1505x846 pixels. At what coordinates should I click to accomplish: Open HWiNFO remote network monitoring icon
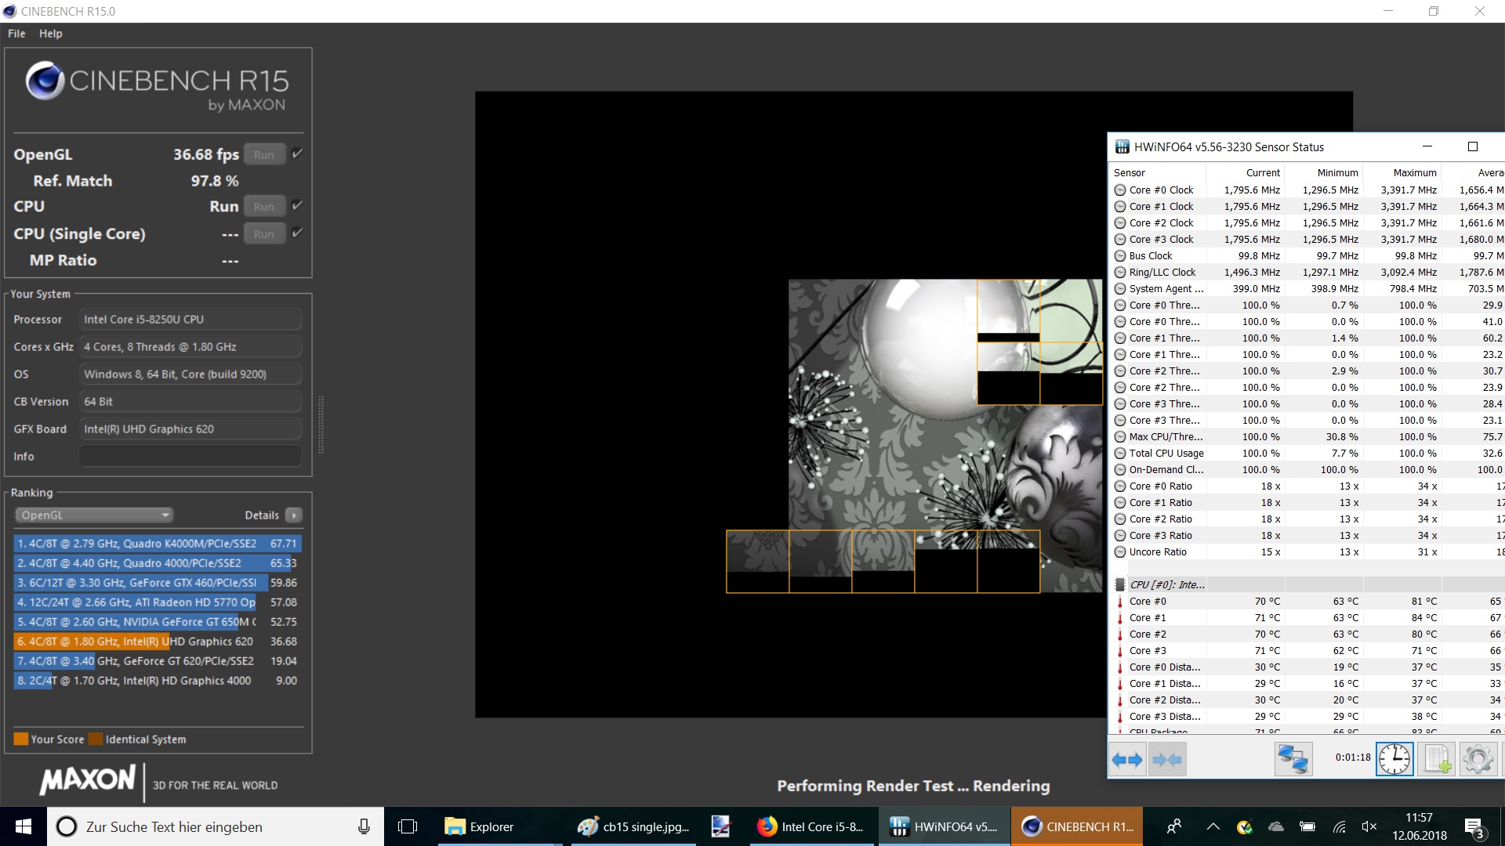1293,760
